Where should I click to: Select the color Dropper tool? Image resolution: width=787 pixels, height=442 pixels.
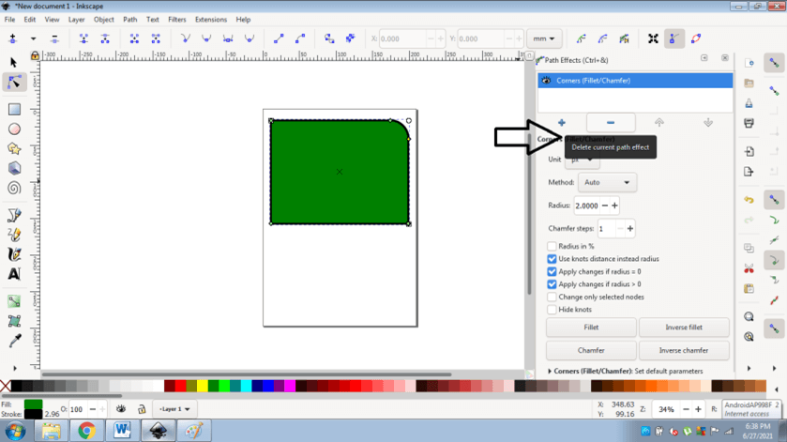point(14,342)
